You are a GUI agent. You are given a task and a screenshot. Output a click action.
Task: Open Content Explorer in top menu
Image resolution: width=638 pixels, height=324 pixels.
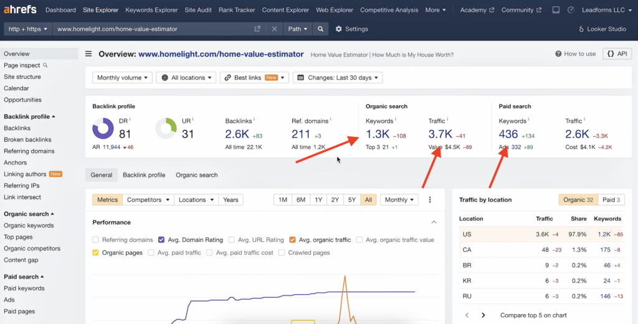pyautogui.click(x=285, y=10)
